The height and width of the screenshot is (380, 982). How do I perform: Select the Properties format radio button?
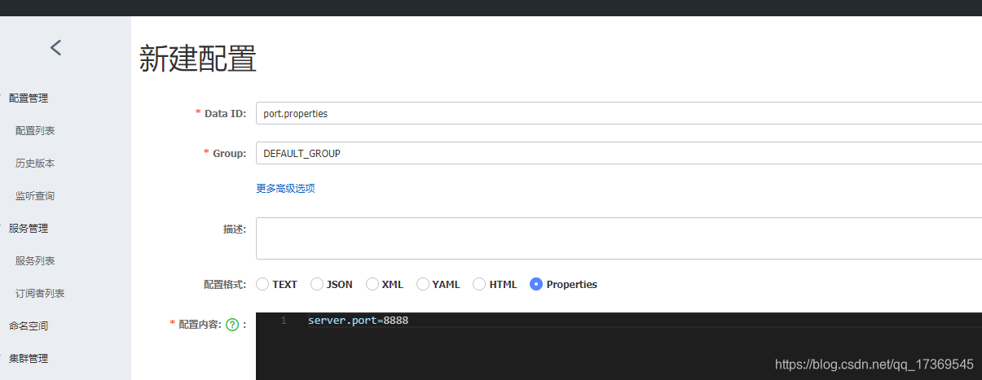pyautogui.click(x=536, y=284)
